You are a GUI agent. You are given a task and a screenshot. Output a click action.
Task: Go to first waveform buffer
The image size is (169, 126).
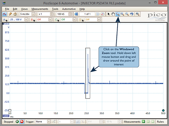(76, 14)
